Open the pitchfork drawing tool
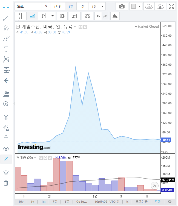This screenshot has width=178, height=206. (6, 28)
